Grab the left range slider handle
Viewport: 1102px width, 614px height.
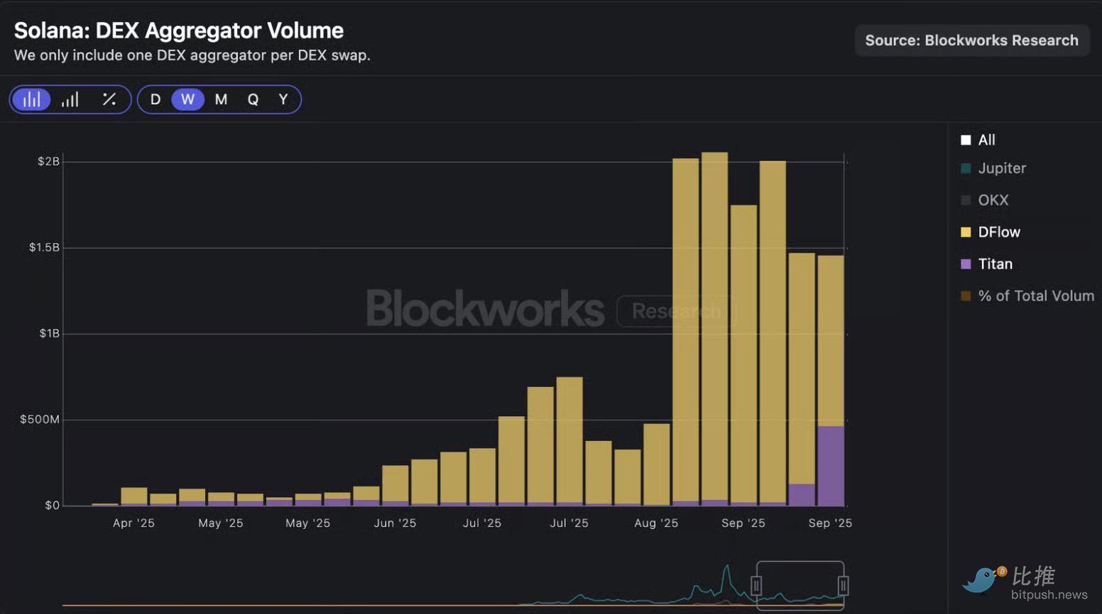click(756, 586)
